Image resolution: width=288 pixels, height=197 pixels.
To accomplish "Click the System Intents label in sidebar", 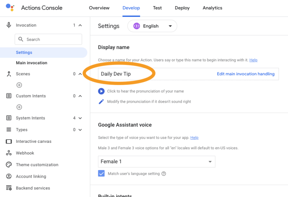I will (31, 118).
